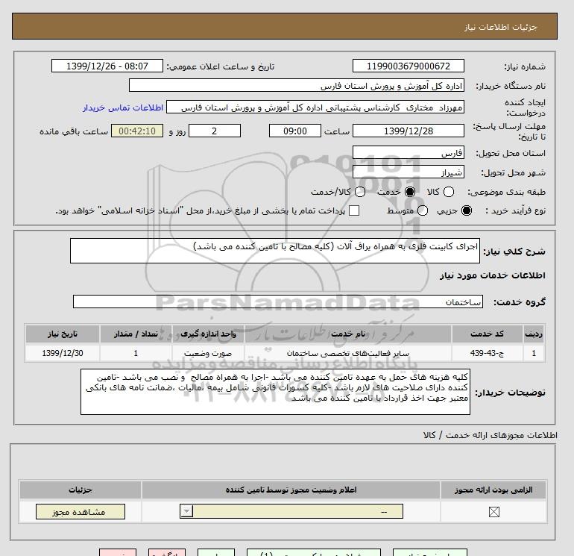The height and width of the screenshot is (556, 574).
Task: Click the general need description text box
Action: (x=275, y=251)
